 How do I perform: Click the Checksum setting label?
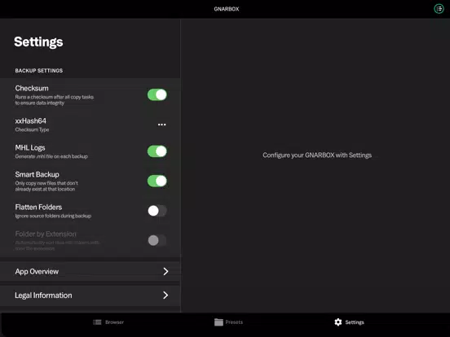(32, 88)
